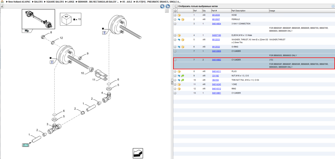
Task: Click blue arrow icon in THIN NUT row
Action: tap(179, 80)
